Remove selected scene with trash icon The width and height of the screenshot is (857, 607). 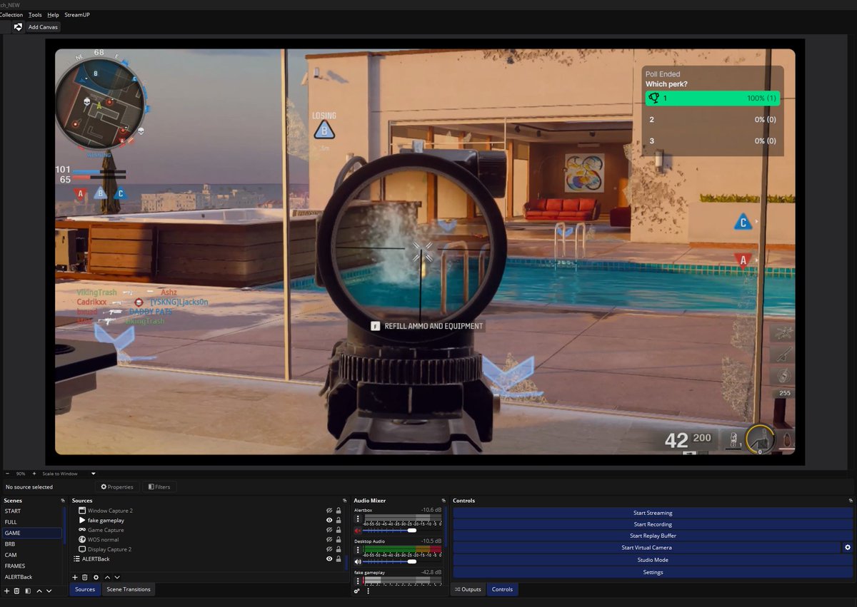pyautogui.click(x=17, y=591)
